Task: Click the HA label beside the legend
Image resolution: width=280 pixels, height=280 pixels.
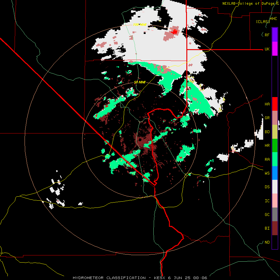Action: click(x=267, y=104)
